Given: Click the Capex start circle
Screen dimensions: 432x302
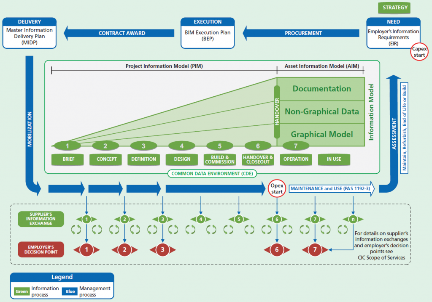Looking at the screenshot, I should 419,52.
